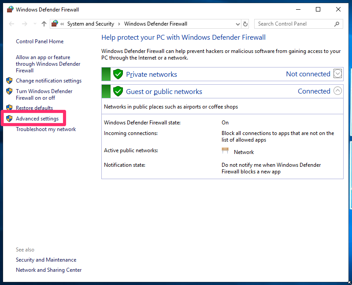Click the Forward navigation arrow
Screen dimensions: 352x285
tap(25, 24)
